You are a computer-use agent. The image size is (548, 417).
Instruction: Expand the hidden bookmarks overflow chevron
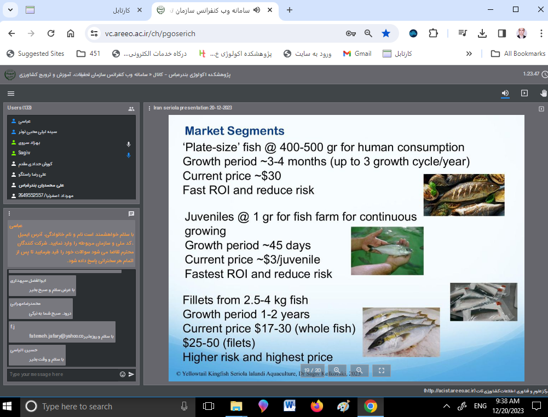469,54
